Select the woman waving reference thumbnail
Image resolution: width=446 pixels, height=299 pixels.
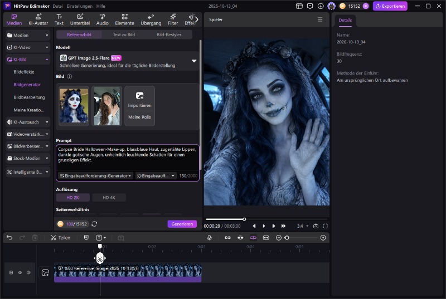106,106
